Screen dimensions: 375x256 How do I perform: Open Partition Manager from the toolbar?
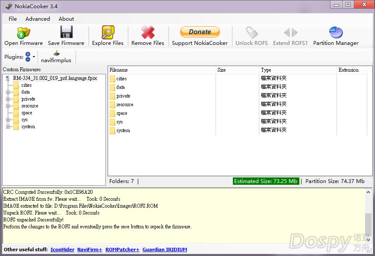tap(336, 33)
